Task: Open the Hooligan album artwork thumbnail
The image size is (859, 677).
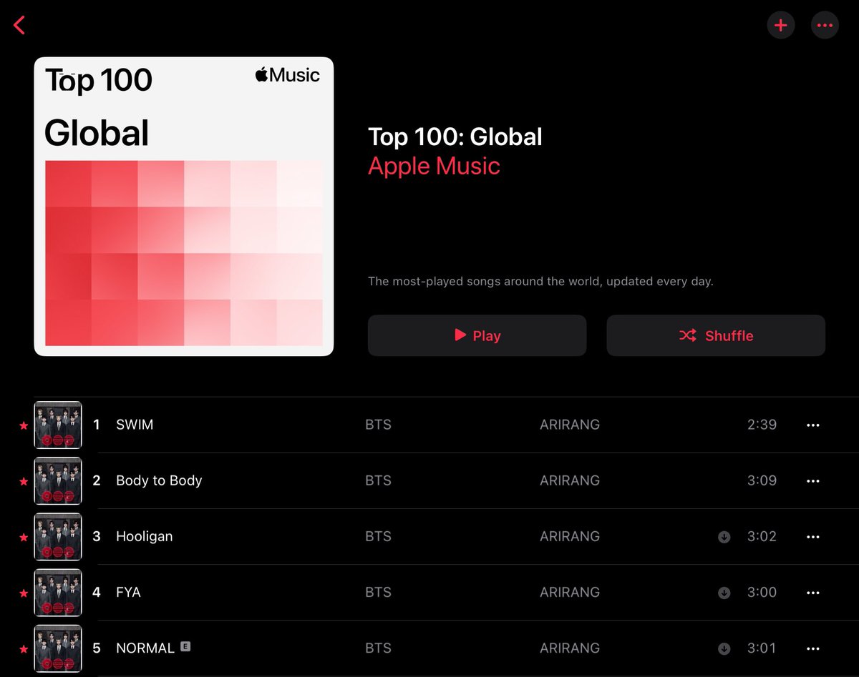Action: click(58, 536)
